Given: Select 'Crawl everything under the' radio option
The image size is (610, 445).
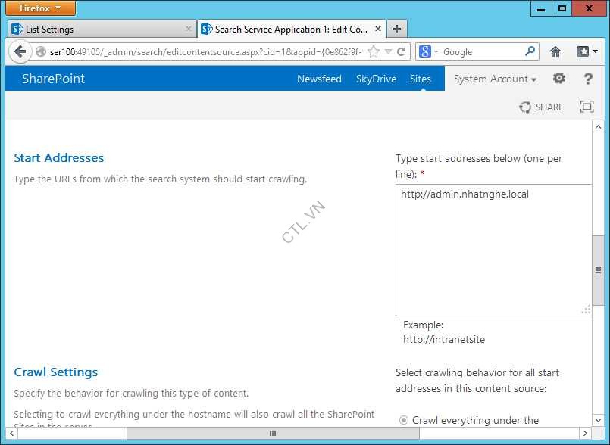Looking at the screenshot, I should tap(403, 420).
